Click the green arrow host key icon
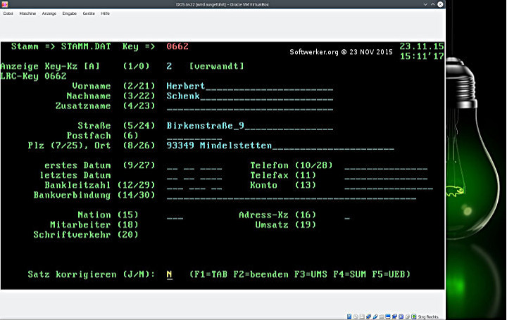 pos(415,316)
